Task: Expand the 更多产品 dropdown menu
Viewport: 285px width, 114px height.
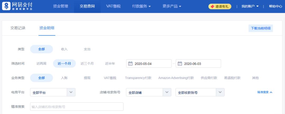Action: point(172,6)
